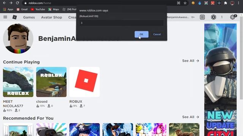Viewport: 243px width, 136px height.
Task: Open the recommended house-window game thumbnail
Action: click(x=18, y=130)
